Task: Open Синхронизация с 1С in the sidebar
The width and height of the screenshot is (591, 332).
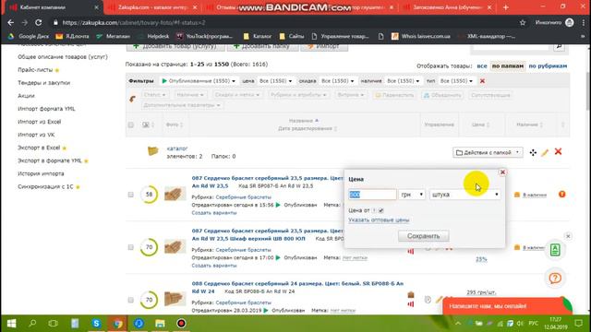Action: (x=45, y=186)
